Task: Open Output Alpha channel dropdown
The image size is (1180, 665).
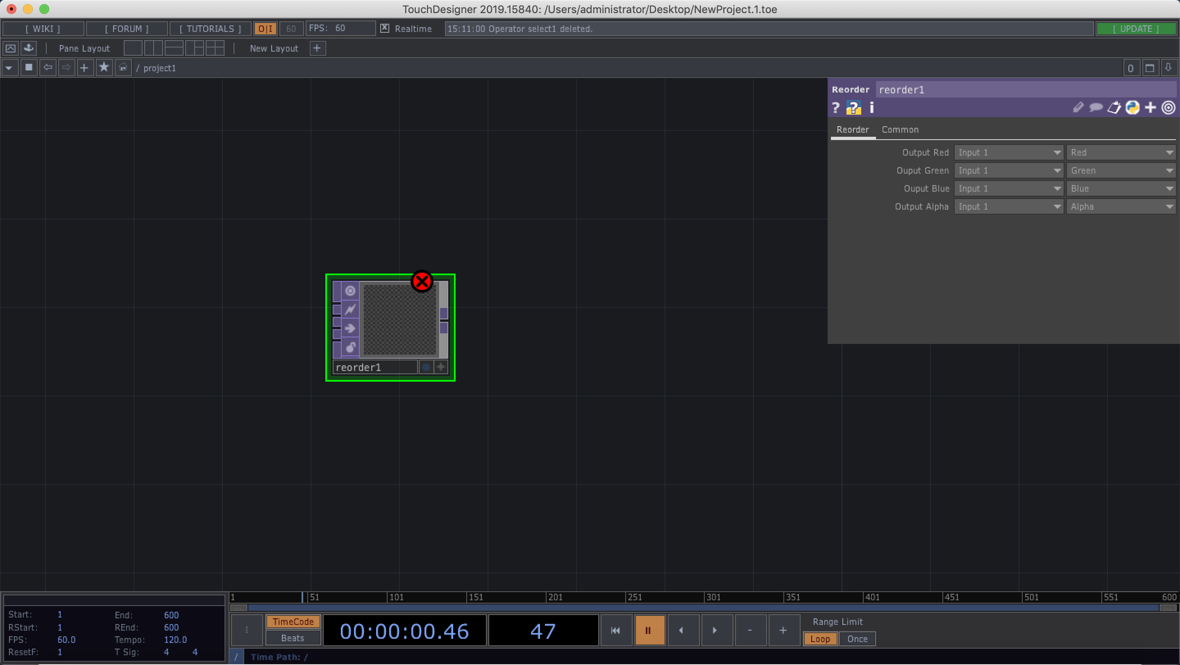Action: 1121,206
